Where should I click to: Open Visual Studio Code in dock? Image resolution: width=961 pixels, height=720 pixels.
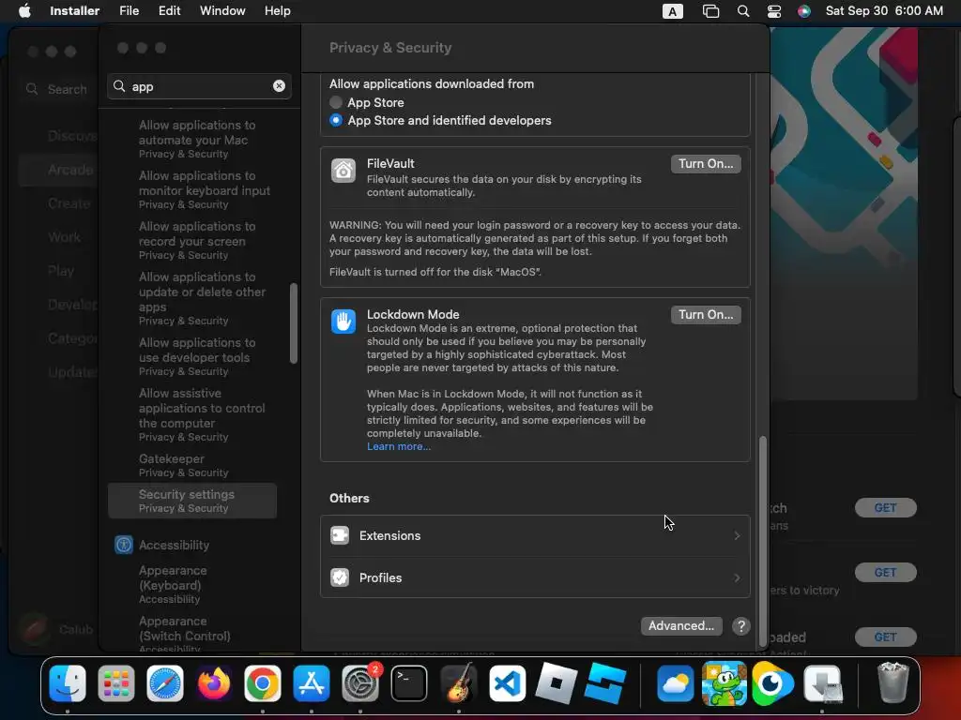508,683
